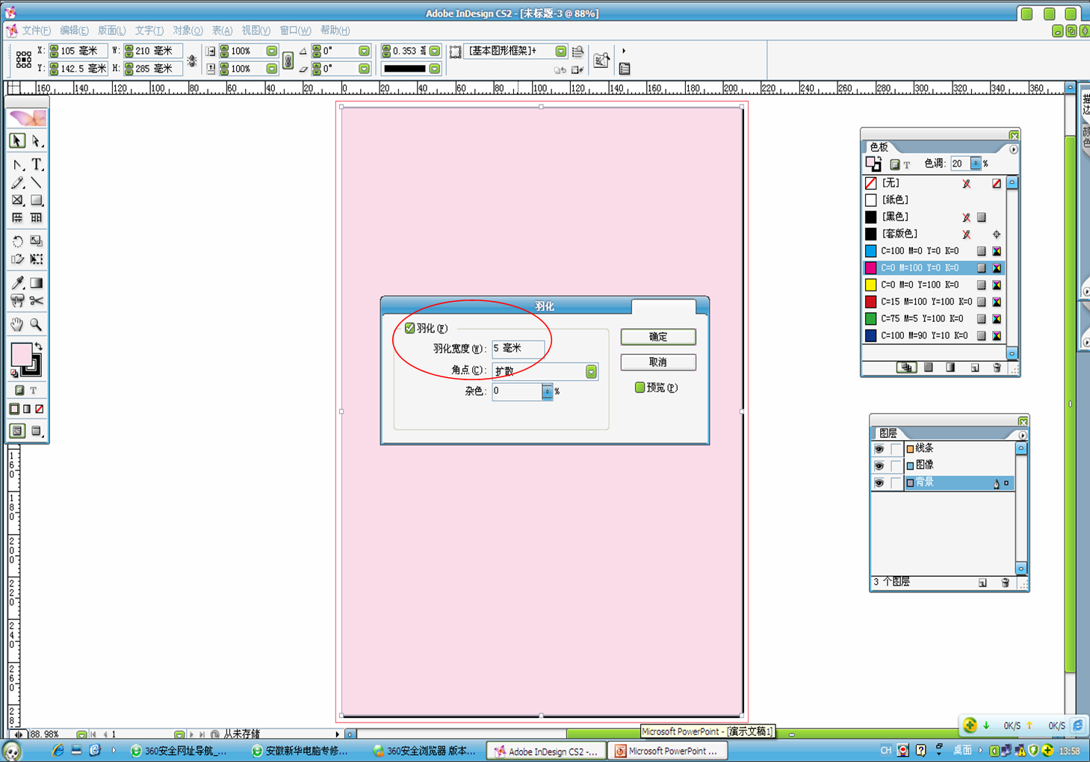Open the 对象(O) menu

(x=188, y=31)
